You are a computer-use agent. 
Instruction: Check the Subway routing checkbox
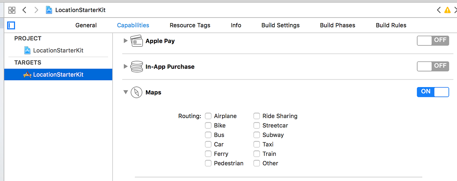point(257,135)
